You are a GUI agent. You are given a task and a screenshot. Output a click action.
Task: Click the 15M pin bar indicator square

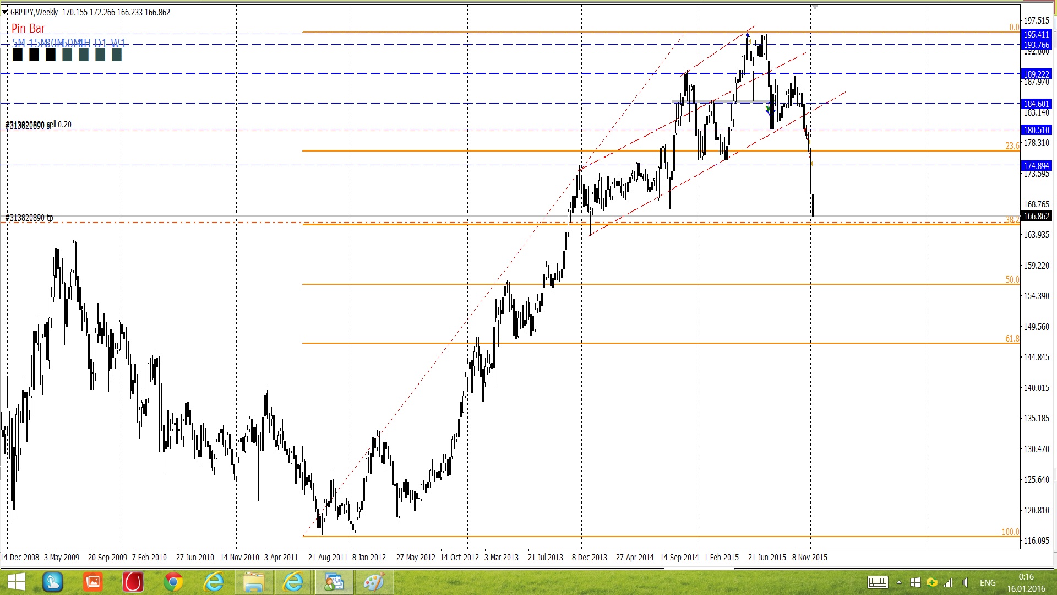34,55
